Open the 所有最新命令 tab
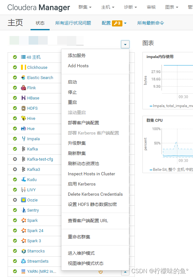 coord(150,23)
